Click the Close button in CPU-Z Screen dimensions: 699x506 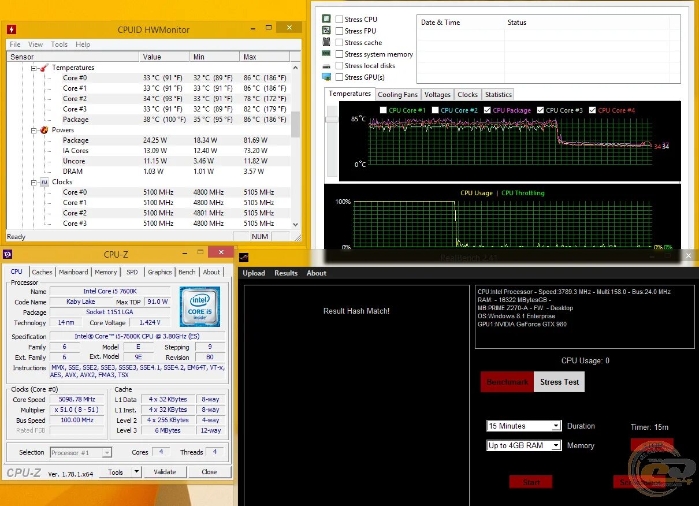point(209,472)
